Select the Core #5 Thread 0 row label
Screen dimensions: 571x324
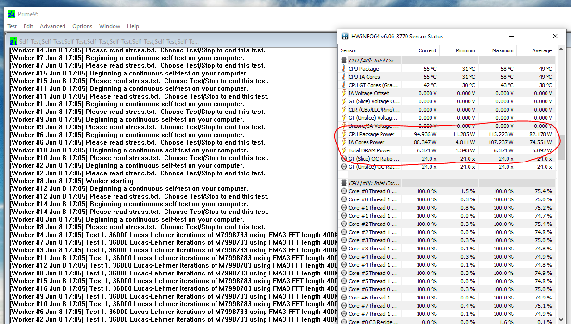(372, 273)
